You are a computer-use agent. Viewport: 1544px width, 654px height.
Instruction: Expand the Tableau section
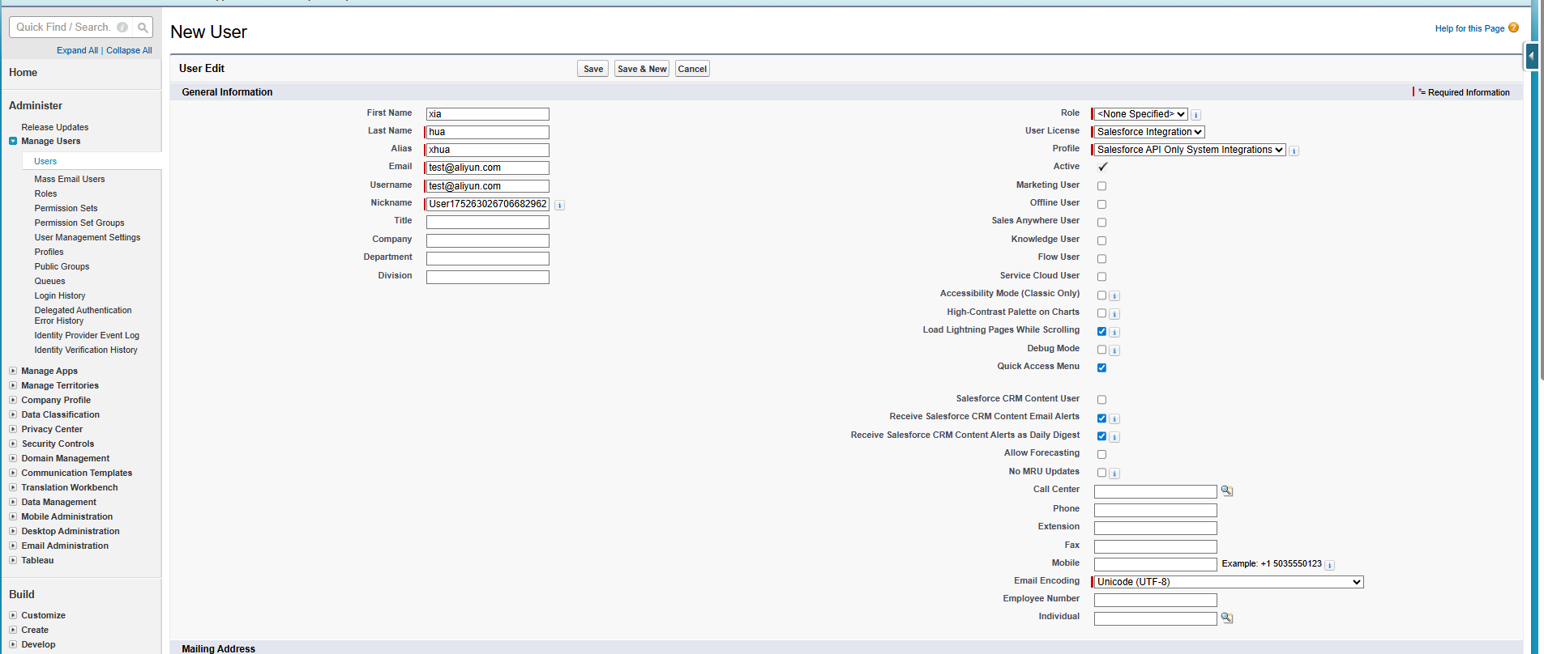13,560
